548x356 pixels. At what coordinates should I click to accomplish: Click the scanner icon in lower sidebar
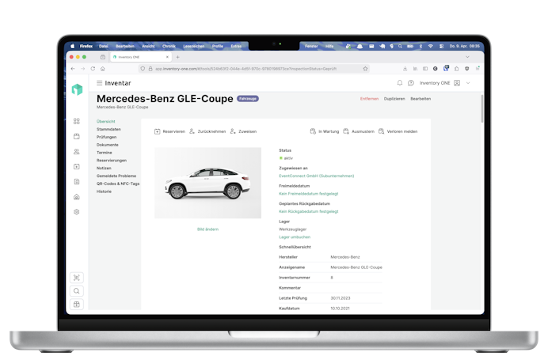click(77, 278)
